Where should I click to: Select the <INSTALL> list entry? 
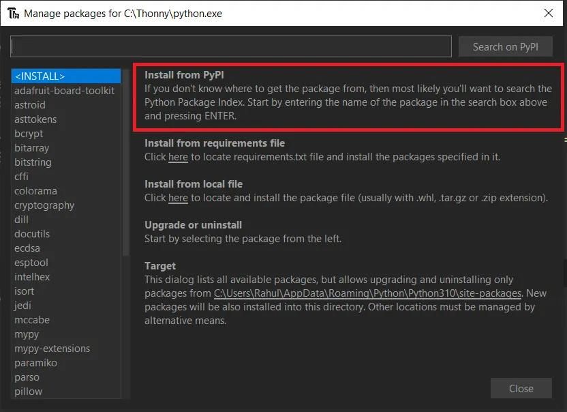tap(40, 76)
